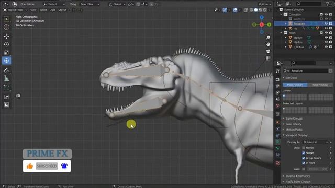Open the Drag Select Box dropdown
335x188 pixels.
click(x=90, y=4)
